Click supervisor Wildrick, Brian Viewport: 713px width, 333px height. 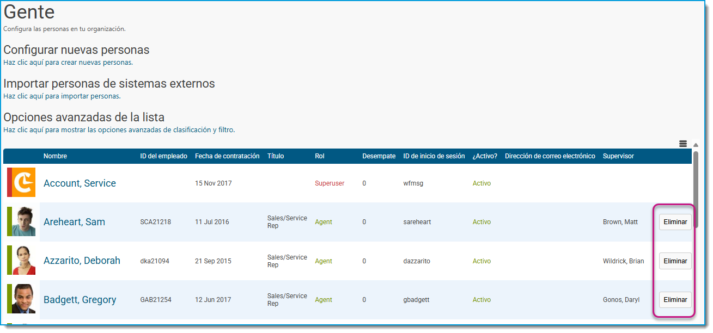click(x=623, y=261)
